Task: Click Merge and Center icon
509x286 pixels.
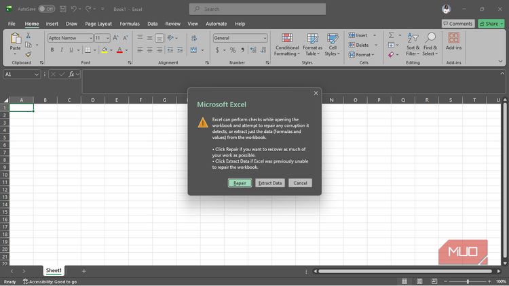Action: click(x=194, y=50)
